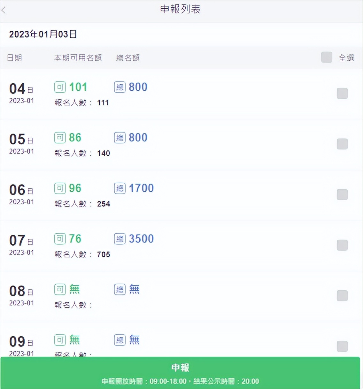The image size is (363, 389).
Task: Click the 可 無 icon on January 9 row
Action: pyautogui.click(x=60, y=340)
